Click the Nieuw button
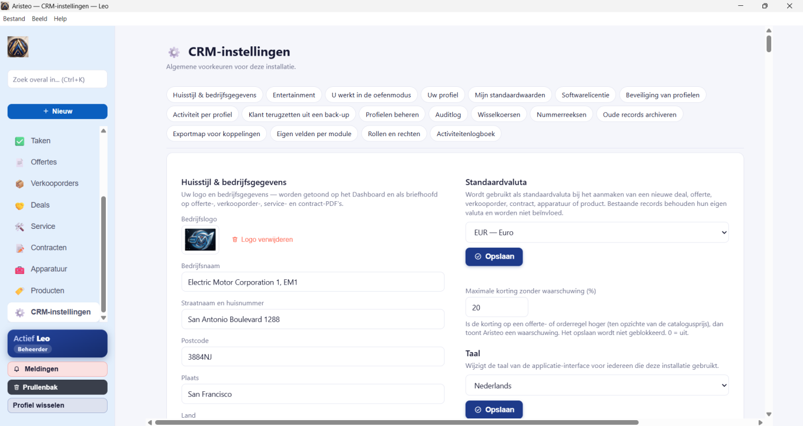The width and height of the screenshot is (803, 426). 58,111
